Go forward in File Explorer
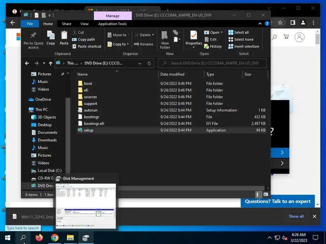Viewport: 326px width, 244px height. 37,63
